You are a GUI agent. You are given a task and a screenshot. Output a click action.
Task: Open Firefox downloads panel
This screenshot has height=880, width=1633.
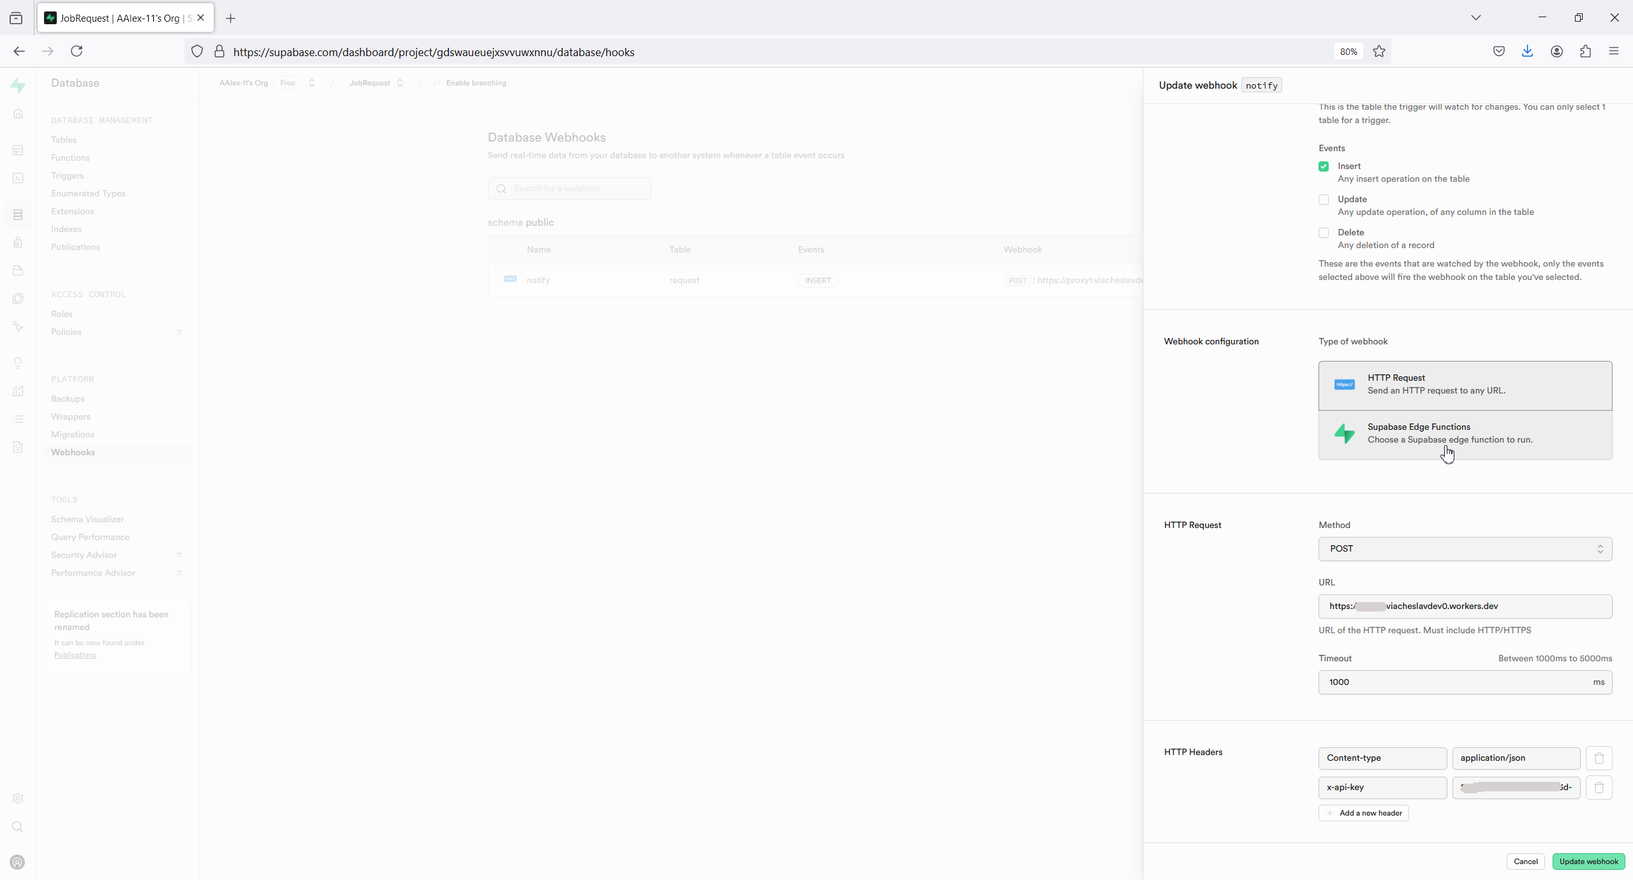coord(1527,52)
